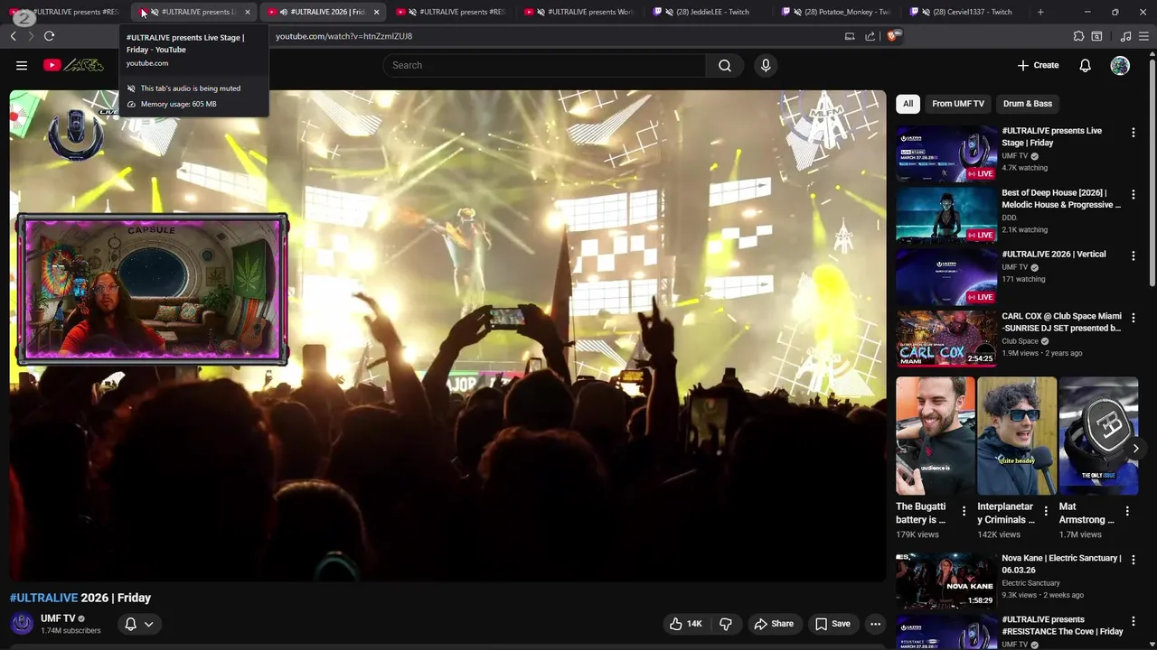Open a new browser tab

coord(1040,12)
